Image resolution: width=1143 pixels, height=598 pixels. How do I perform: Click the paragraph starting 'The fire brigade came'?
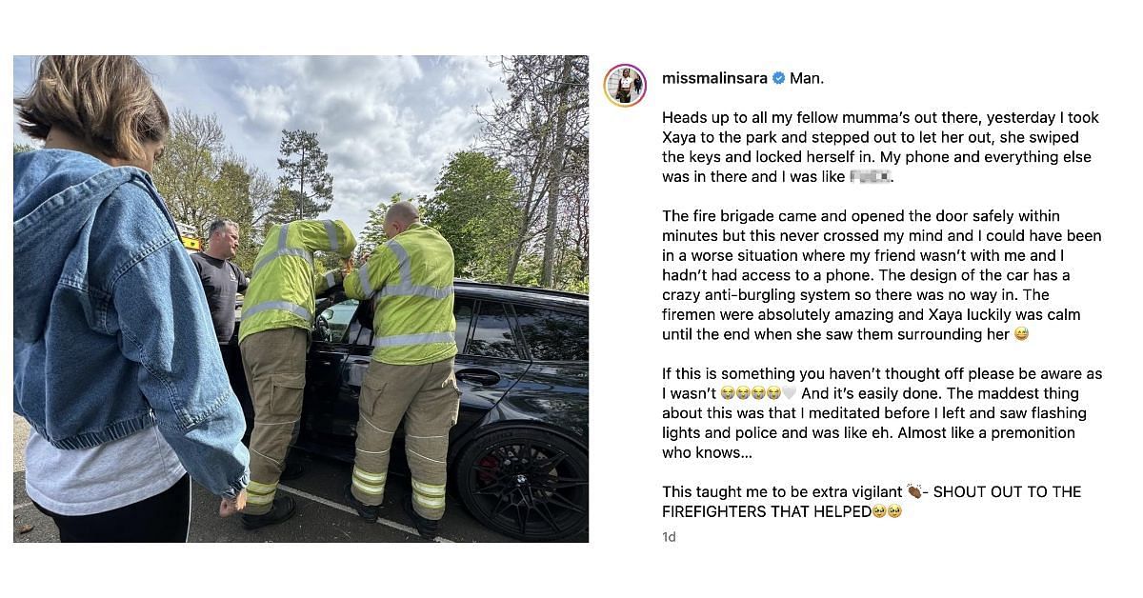(x=882, y=275)
